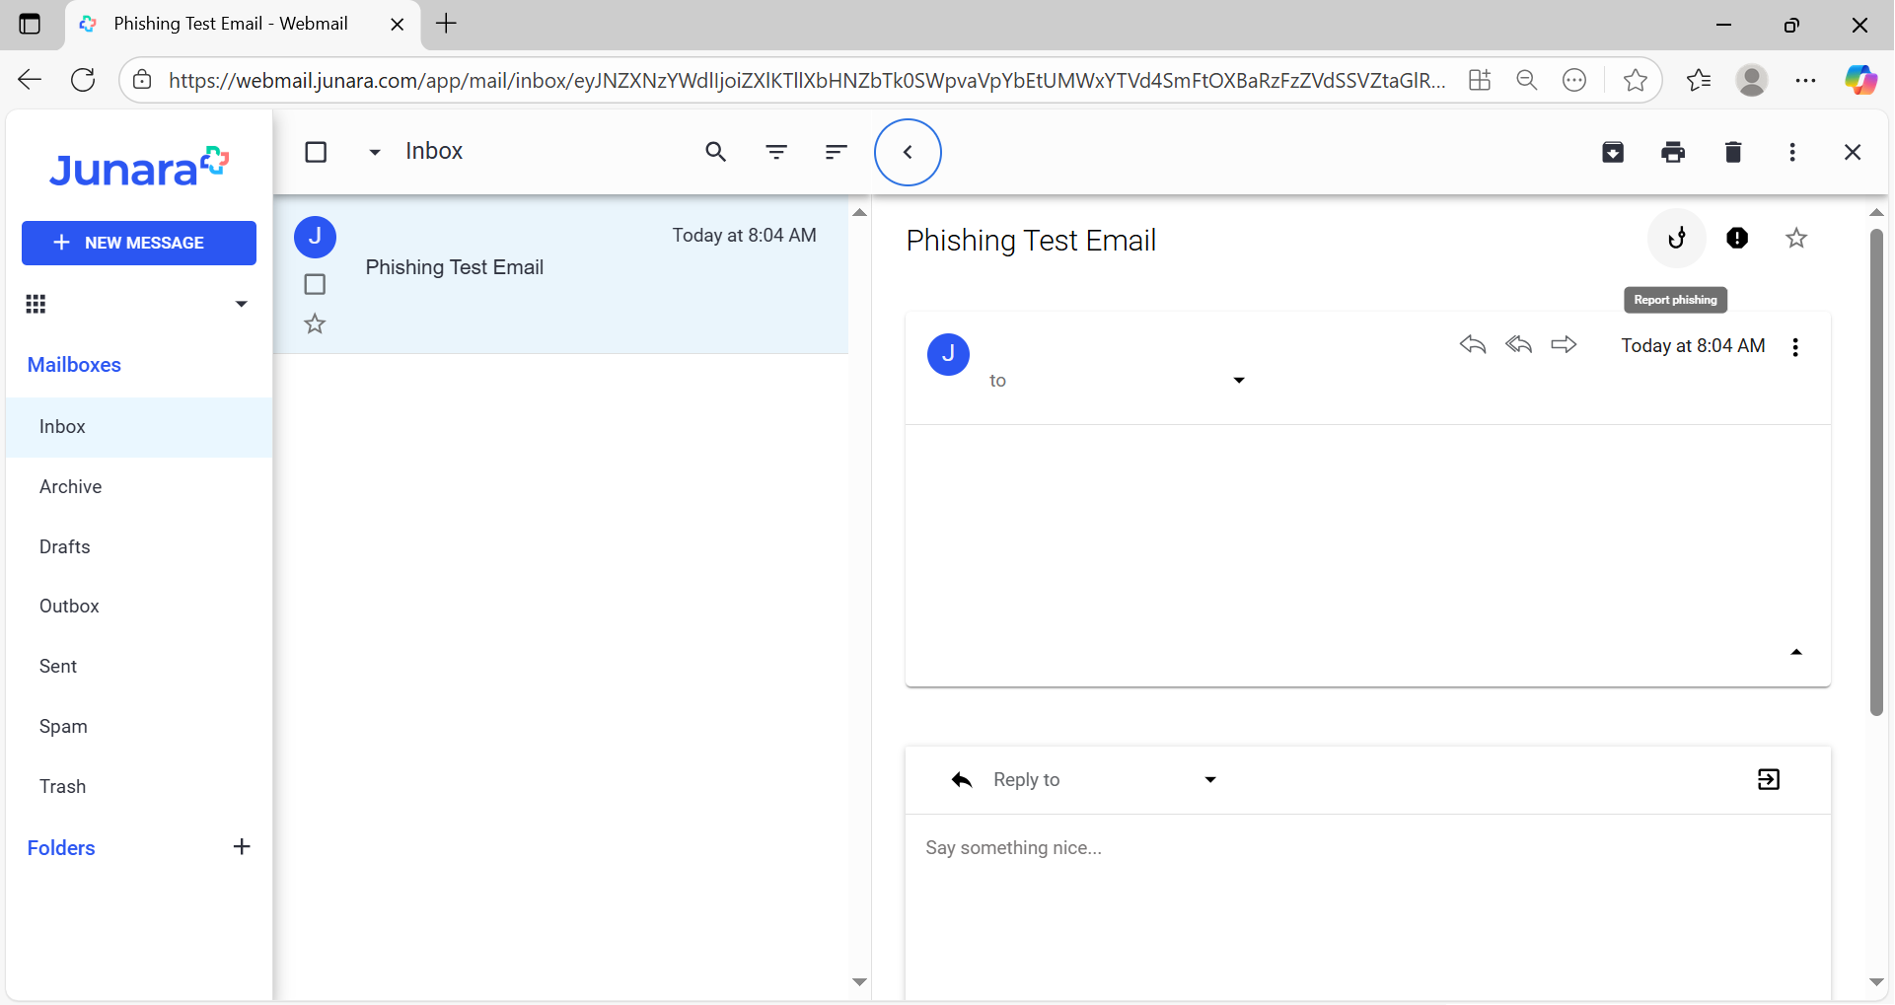
Task: Collapse the message body with the up arrow
Action: pos(1796,652)
